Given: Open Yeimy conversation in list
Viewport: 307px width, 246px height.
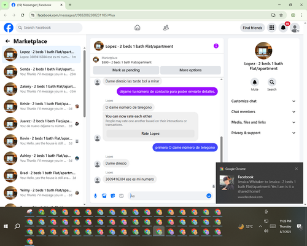Looking at the screenshot, I should pos(41,192).
